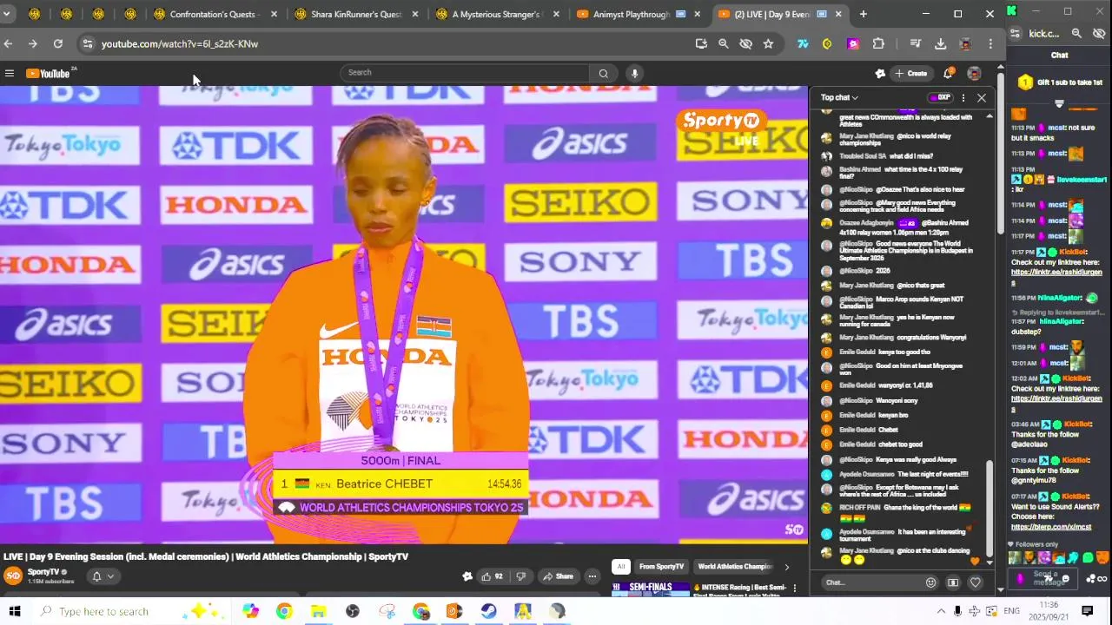Select the 'World Athletics Champion' chip
This screenshot has height=625, width=1112.
[735, 567]
